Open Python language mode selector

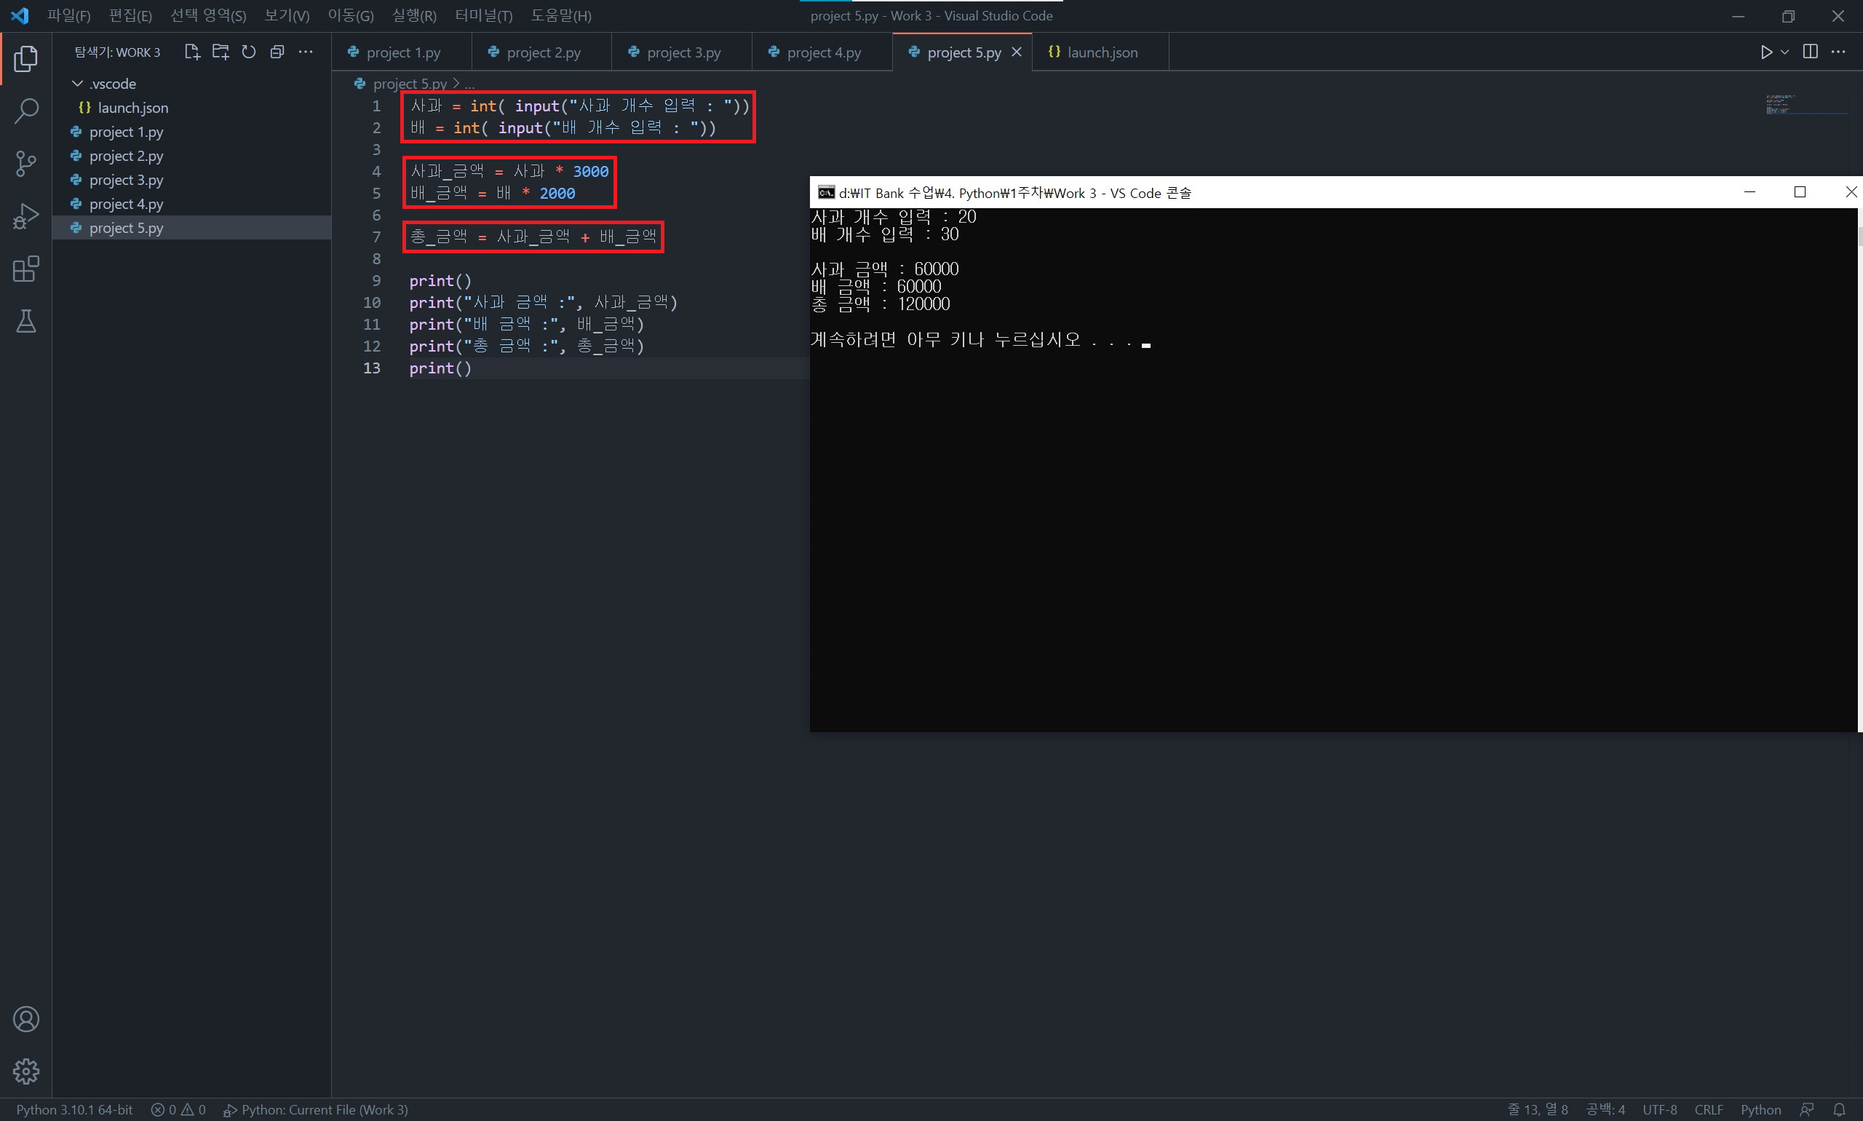(x=1760, y=1109)
